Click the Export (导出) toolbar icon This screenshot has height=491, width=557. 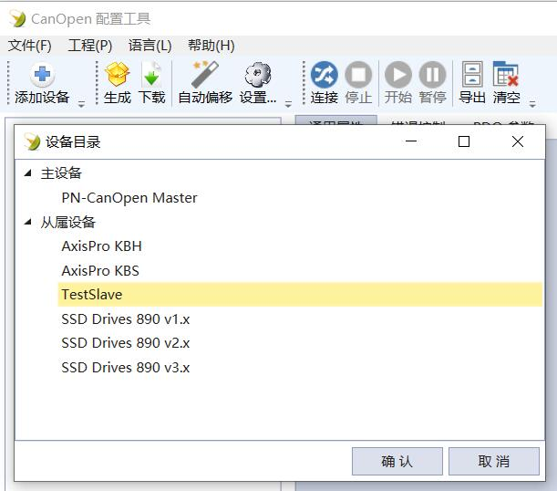pos(471,77)
